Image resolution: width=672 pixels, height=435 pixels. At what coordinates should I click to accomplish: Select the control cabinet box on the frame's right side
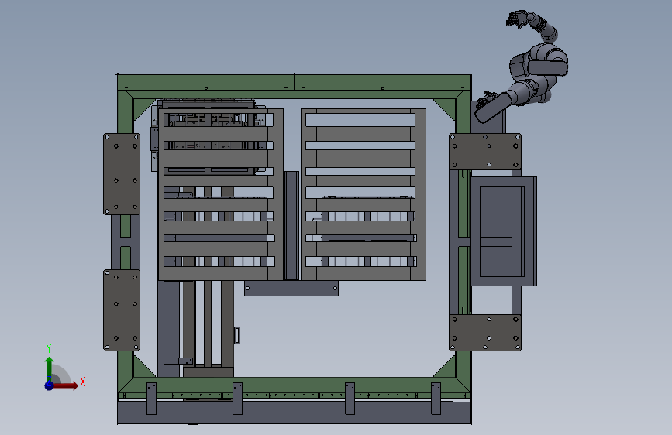pyautogui.click(x=504, y=231)
